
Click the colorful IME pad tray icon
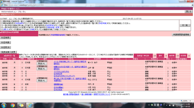click(152, 105)
